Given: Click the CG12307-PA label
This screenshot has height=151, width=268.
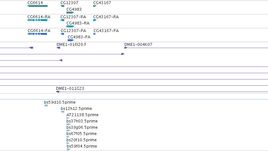Looking at the screenshot, I should tap(73, 31).
